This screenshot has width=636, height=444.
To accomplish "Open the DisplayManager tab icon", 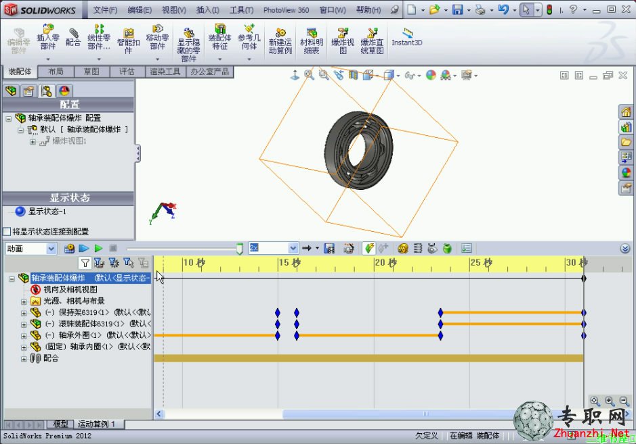I will [64, 91].
